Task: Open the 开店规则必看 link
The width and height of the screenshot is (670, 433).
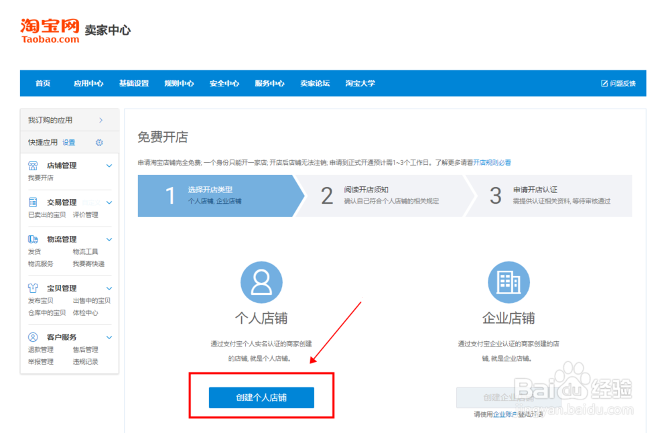Action: [x=492, y=162]
